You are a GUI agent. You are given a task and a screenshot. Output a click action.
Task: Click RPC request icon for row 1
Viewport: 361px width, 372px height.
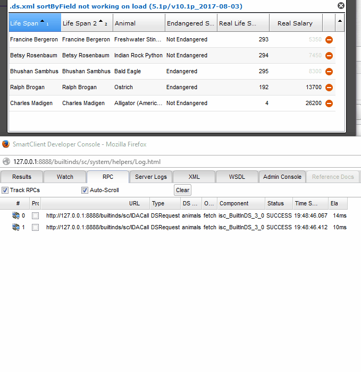pyautogui.click(x=16, y=227)
